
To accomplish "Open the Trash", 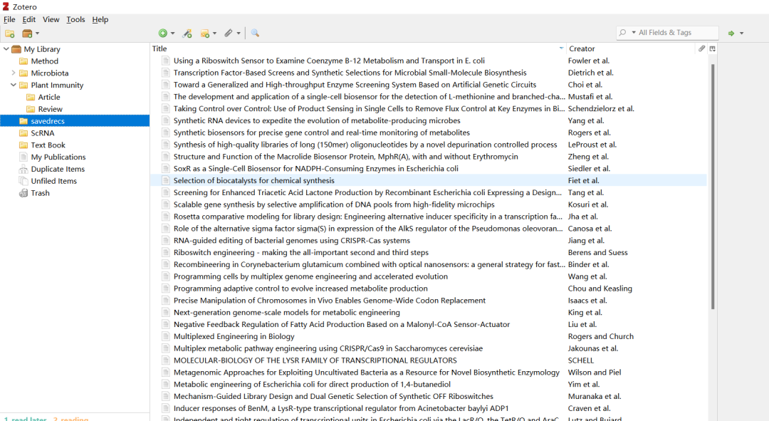I will coord(40,193).
